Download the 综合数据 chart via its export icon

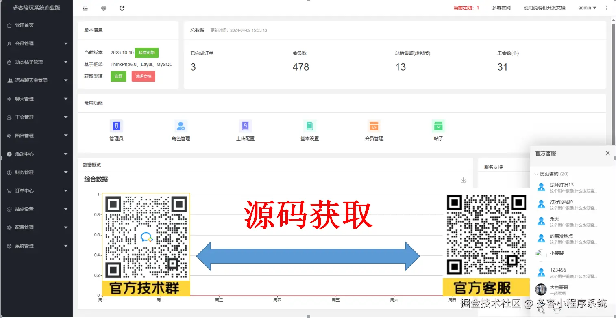tap(463, 180)
